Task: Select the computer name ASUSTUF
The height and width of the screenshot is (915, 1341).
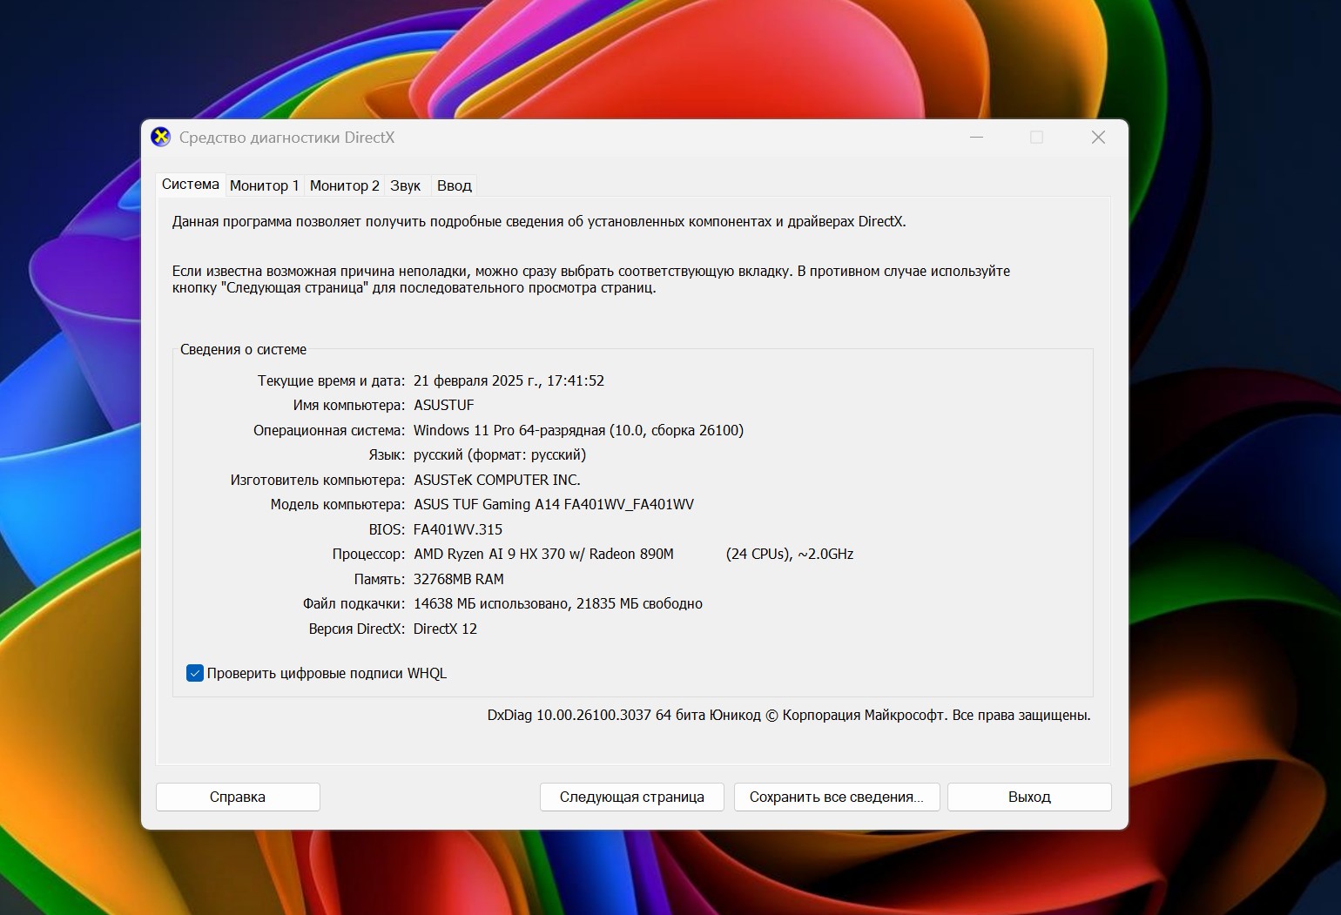Action: pos(444,406)
